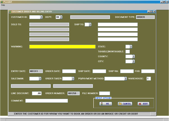
Task: Open the City lookup icon
Action: pos(134,61)
